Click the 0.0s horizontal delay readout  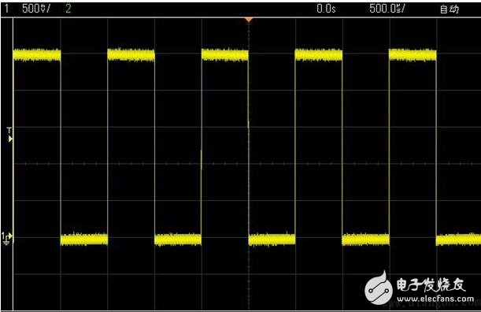click(326, 9)
